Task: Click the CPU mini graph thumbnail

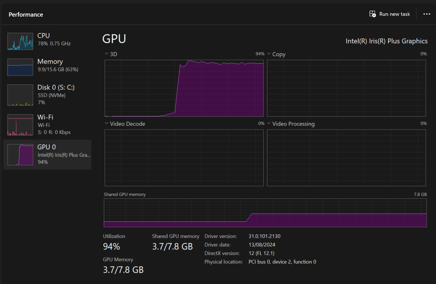Action: [20, 41]
